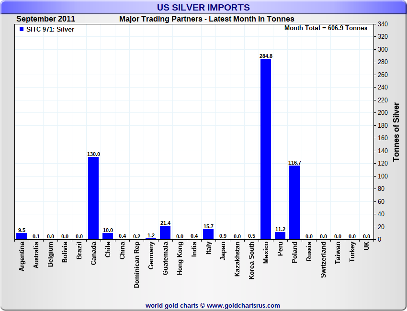Click the Guatemala bar labeled 21.4
Viewport: 407px width, 311px height.
[165, 233]
